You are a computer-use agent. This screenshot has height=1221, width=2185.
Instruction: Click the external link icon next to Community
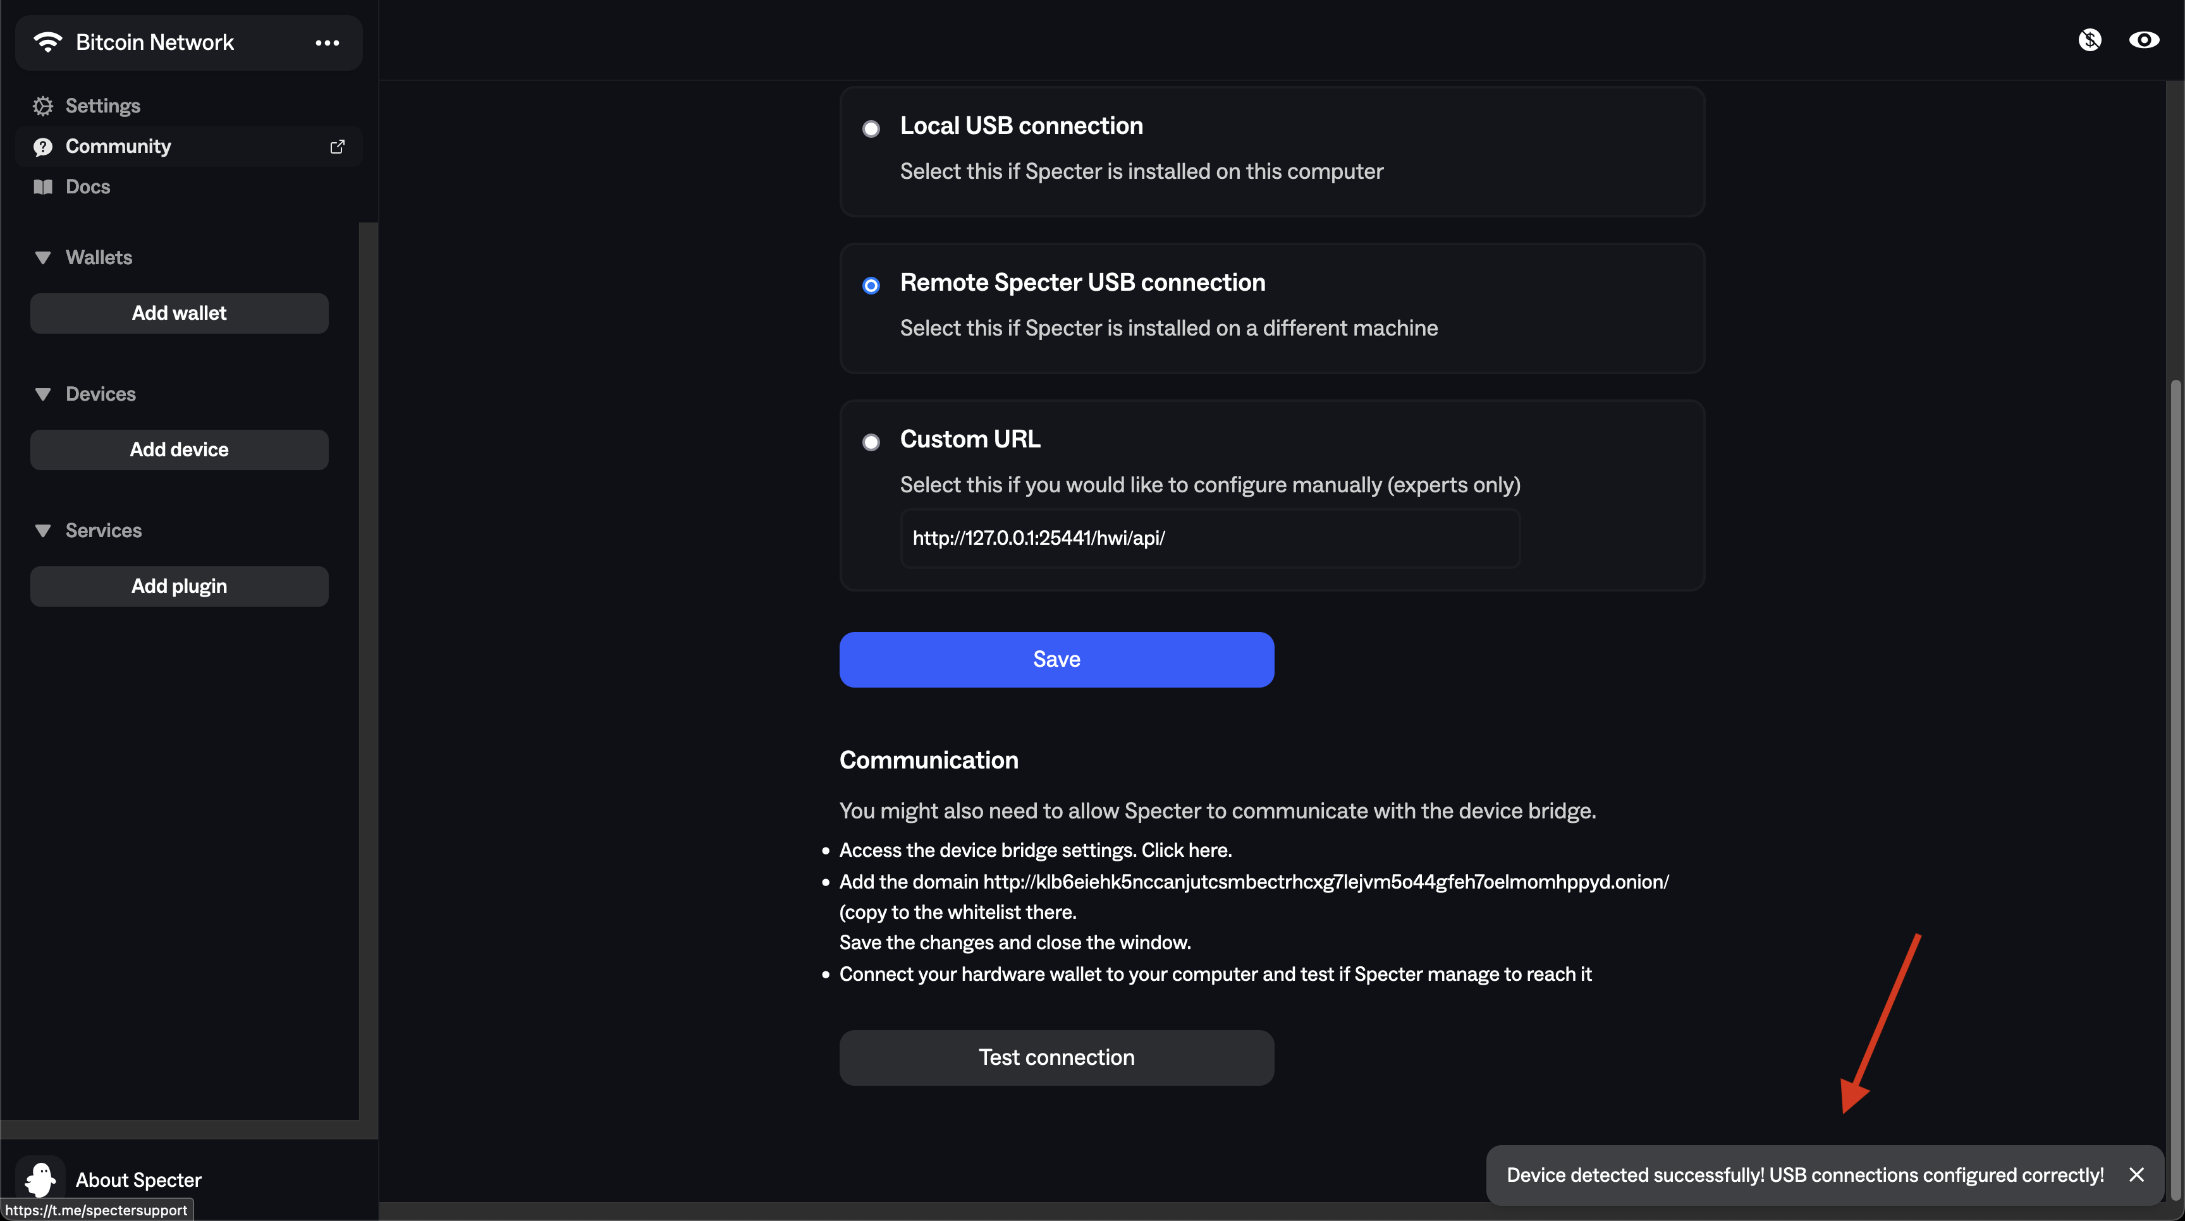pyautogui.click(x=337, y=147)
